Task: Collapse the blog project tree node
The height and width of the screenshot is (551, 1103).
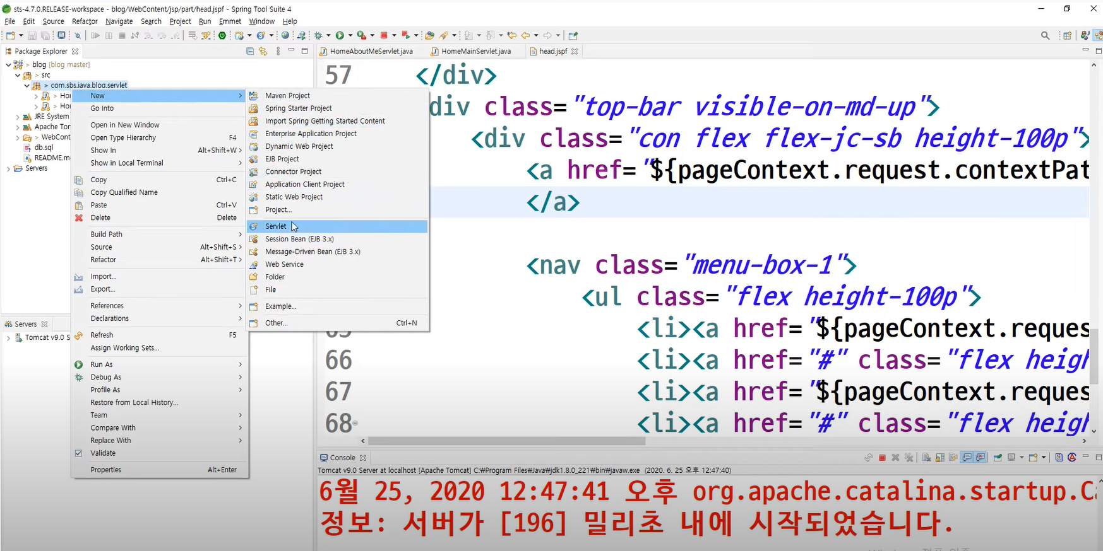Action: 8,64
